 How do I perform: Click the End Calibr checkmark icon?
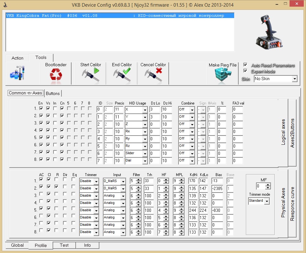pyautogui.click(x=122, y=75)
